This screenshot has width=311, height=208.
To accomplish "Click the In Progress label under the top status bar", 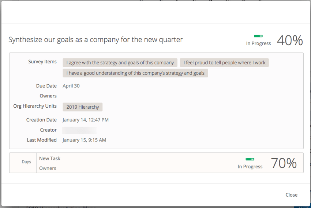I will [258, 43].
